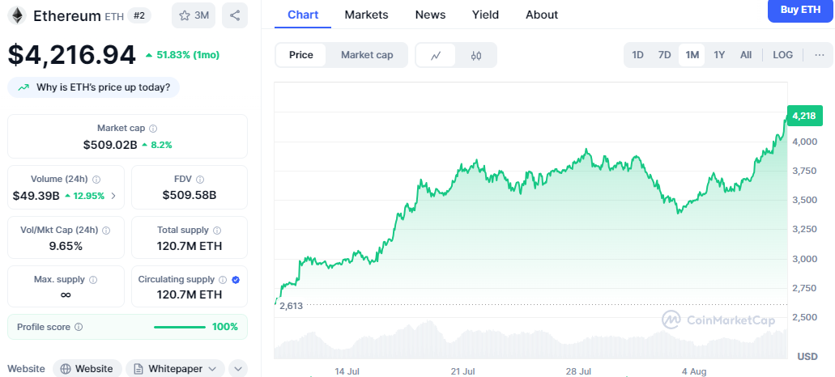This screenshot has width=835, height=377.
Task: Click the verified badge by Circulating supply
Action: (x=236, y=280)
